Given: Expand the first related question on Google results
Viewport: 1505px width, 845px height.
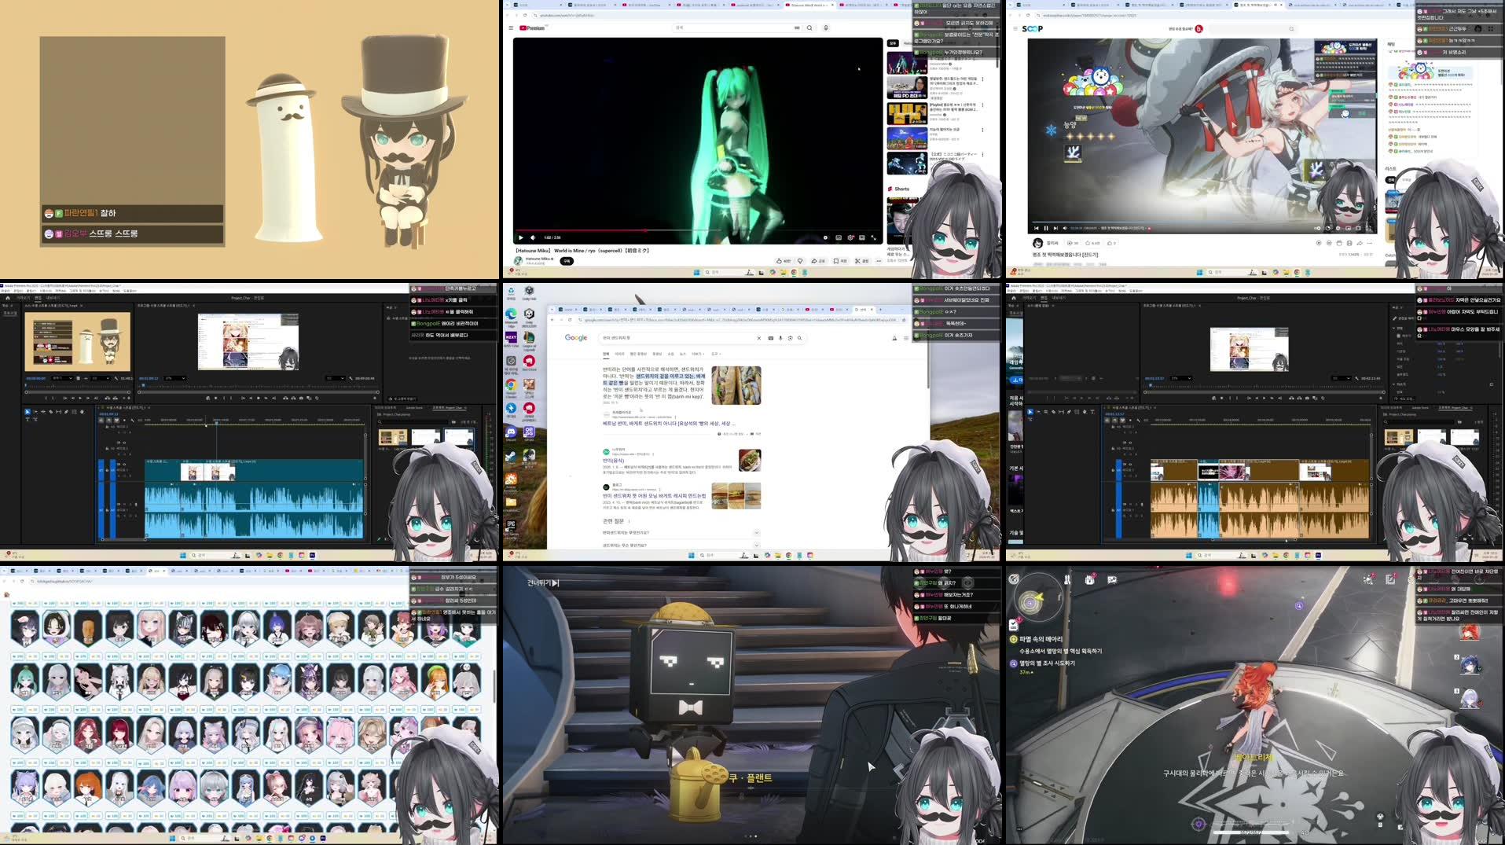Looking at the screenshot, I should (x=757, y=533).
